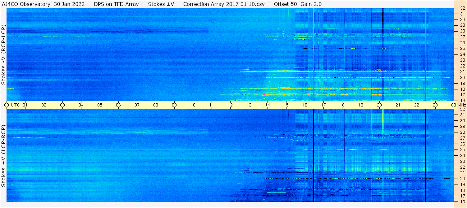467x208 pixels.
Task: Click the 'Stokes +V (LCP-RCP)' axis label
Action: (x=3, y=156)
